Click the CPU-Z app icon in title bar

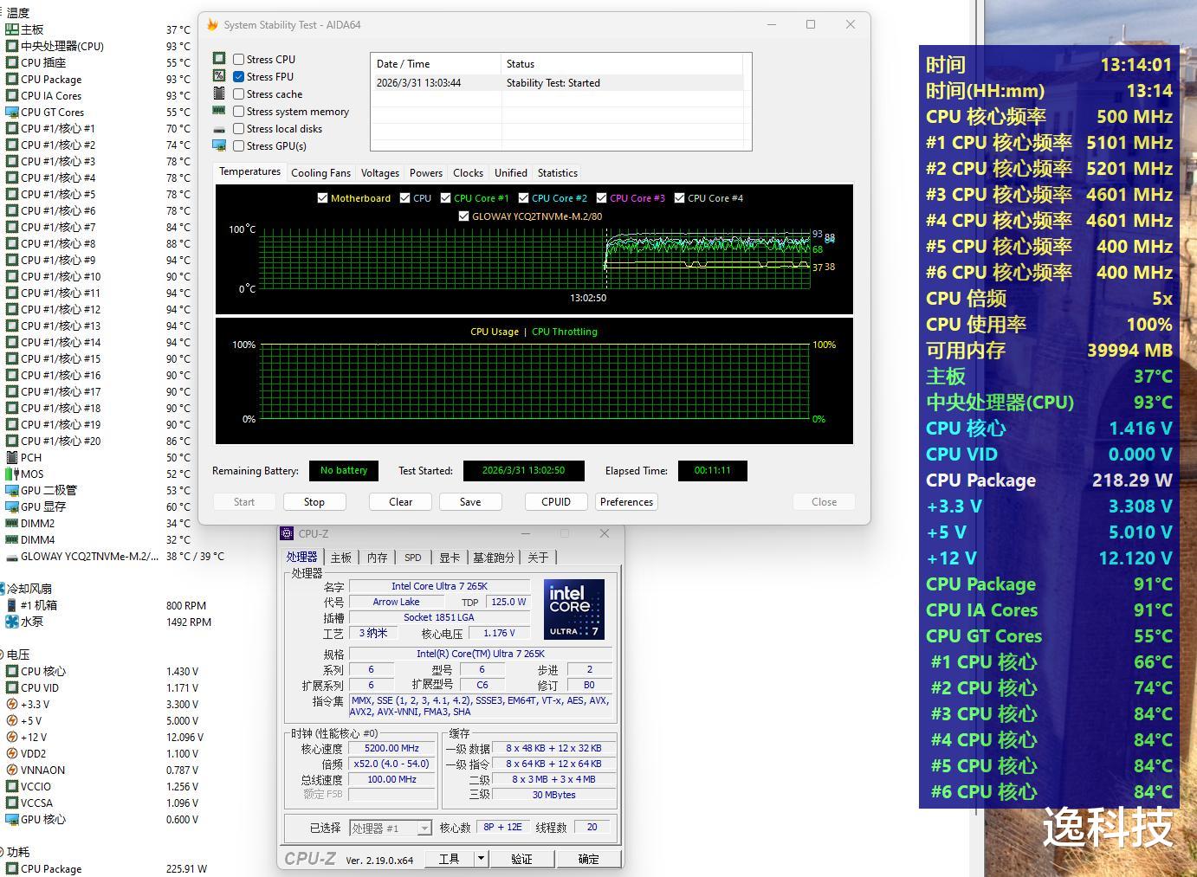click(287, 534)
